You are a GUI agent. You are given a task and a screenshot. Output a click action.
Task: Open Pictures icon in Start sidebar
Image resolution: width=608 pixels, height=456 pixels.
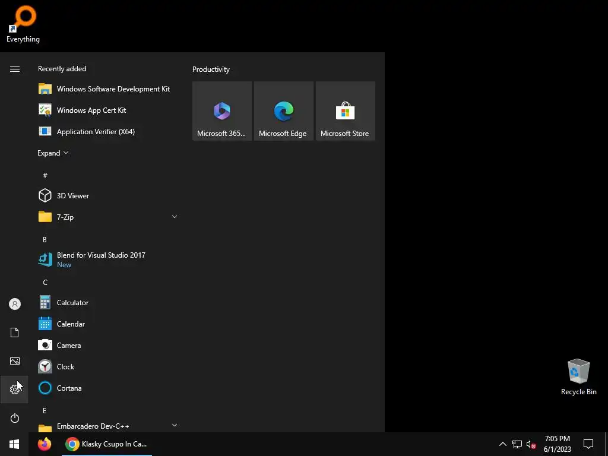14,361
